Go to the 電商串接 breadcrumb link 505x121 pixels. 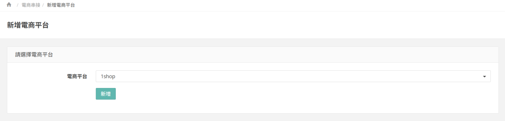31,5
